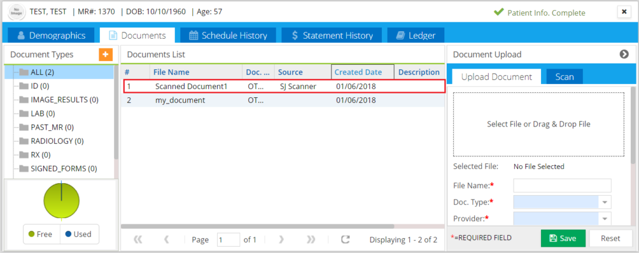Click the RADIOLOGY folder icon
This screenshot has height=253, width=639.
coord(24,141)
